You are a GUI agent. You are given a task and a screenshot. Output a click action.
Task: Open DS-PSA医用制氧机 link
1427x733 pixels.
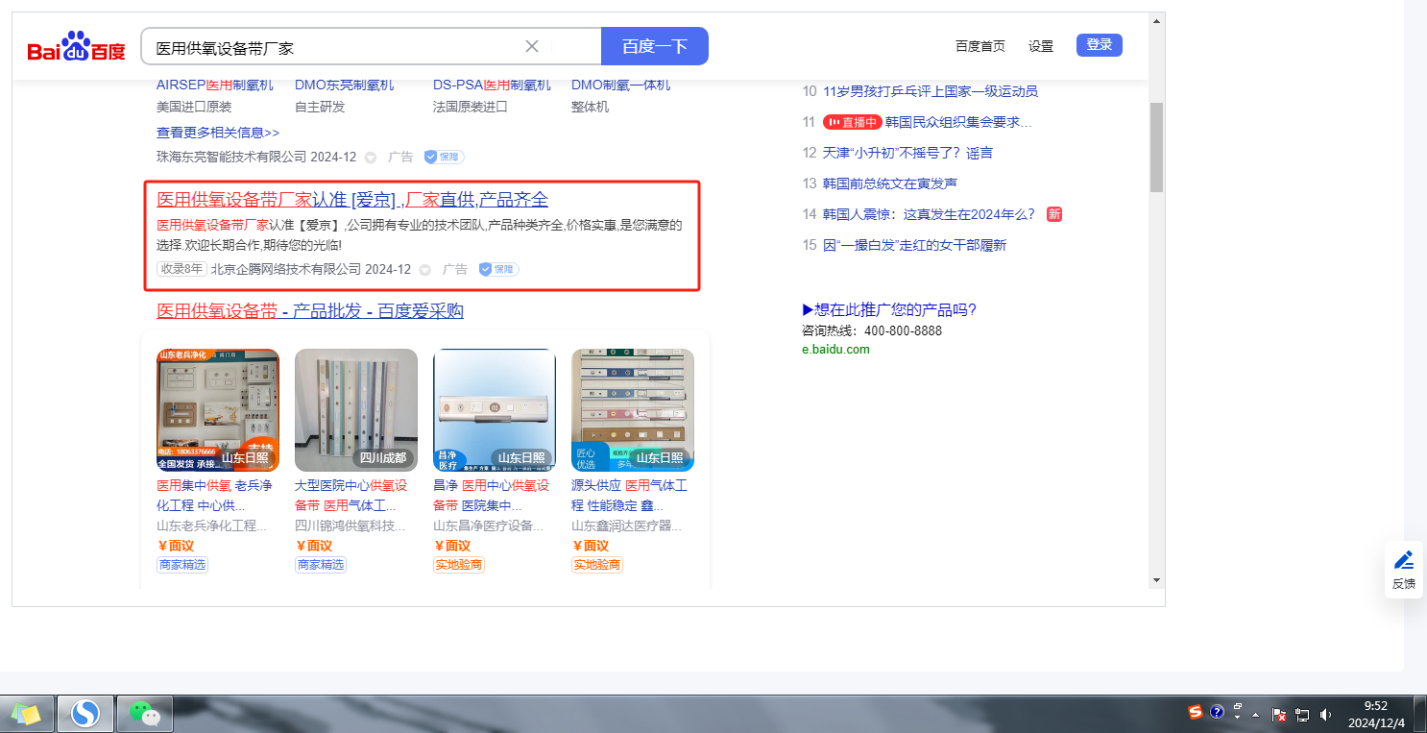point(492,85)
